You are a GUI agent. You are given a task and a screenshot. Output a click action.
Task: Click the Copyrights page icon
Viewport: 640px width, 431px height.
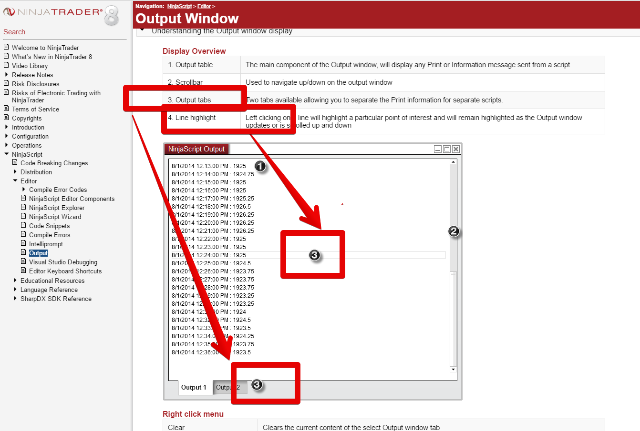[6, 118]
